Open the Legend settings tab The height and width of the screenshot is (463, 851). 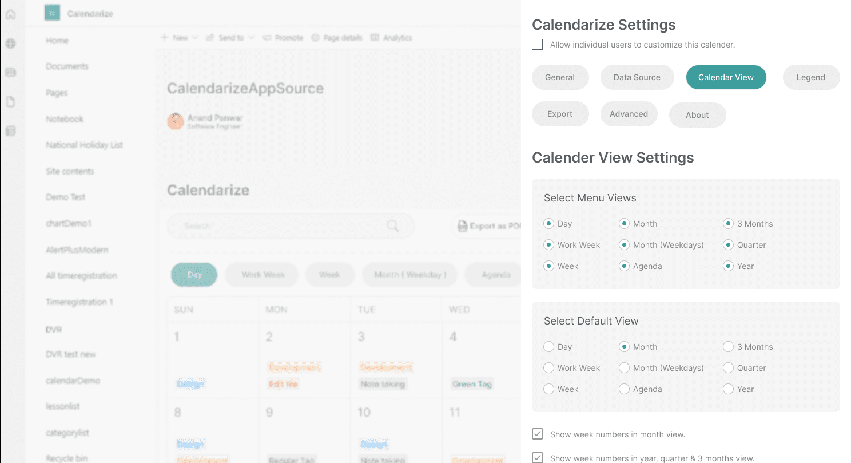pos(810,77)
